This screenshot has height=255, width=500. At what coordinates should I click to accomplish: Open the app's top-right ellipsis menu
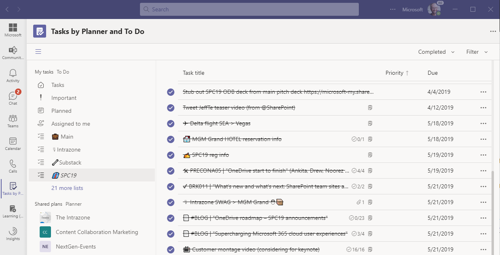tap(493, 31)
